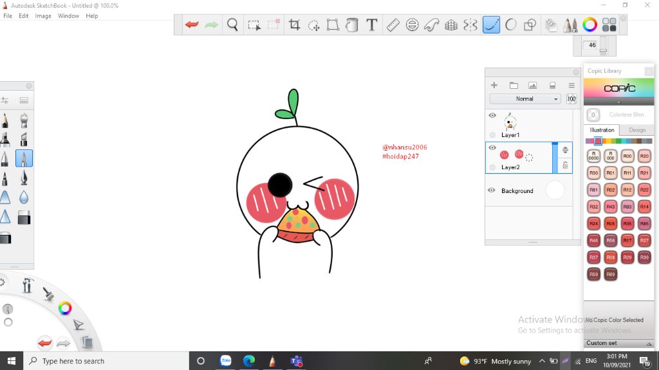Activate the Symmetry tool
659x370 pixels.
click(x=470, y=25)
